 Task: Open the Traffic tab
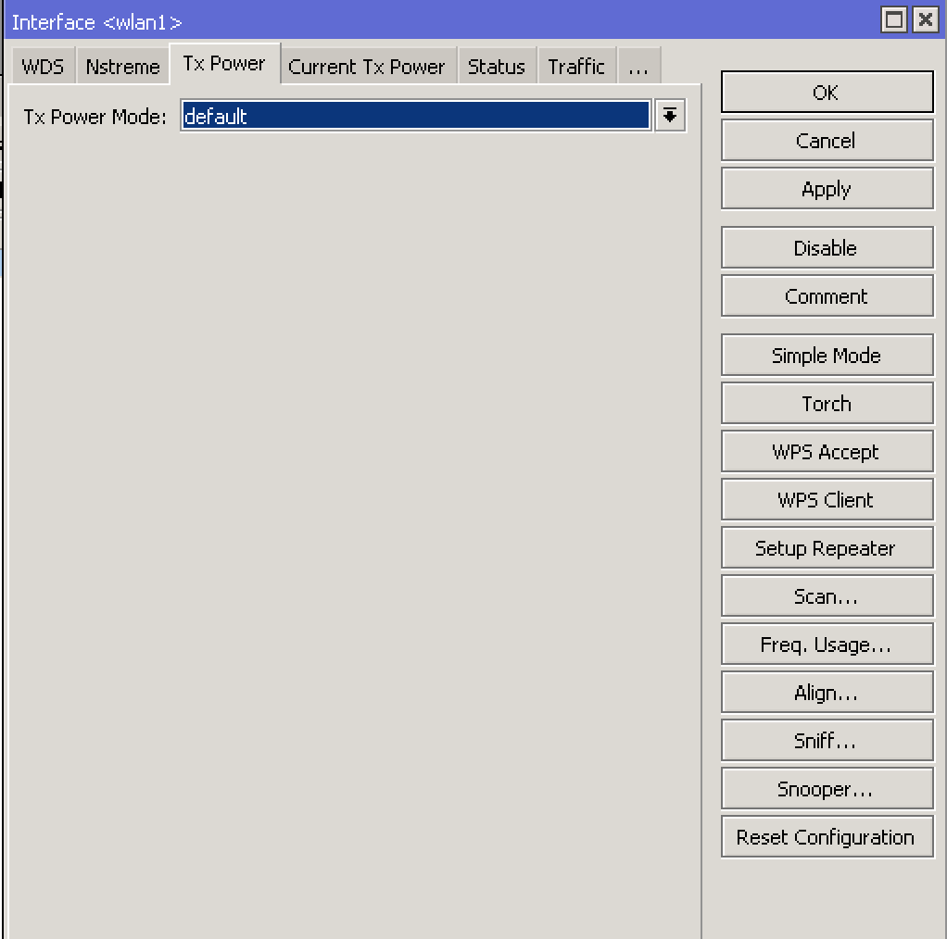575,65
